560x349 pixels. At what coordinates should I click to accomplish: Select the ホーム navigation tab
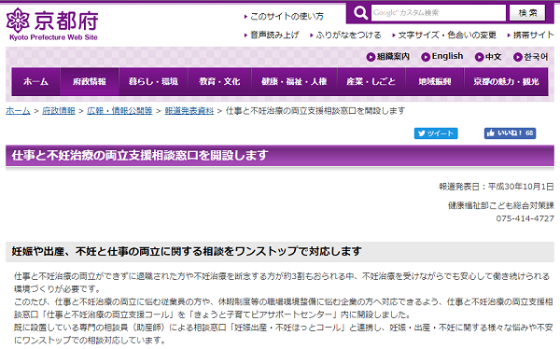point(35,82)
